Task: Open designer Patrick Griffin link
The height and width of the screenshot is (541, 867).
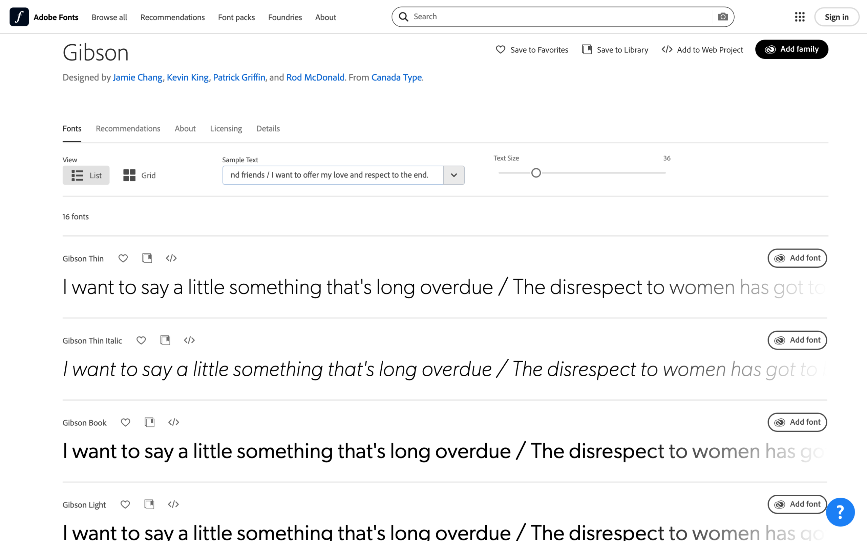Action: click(x=239, y=77)
